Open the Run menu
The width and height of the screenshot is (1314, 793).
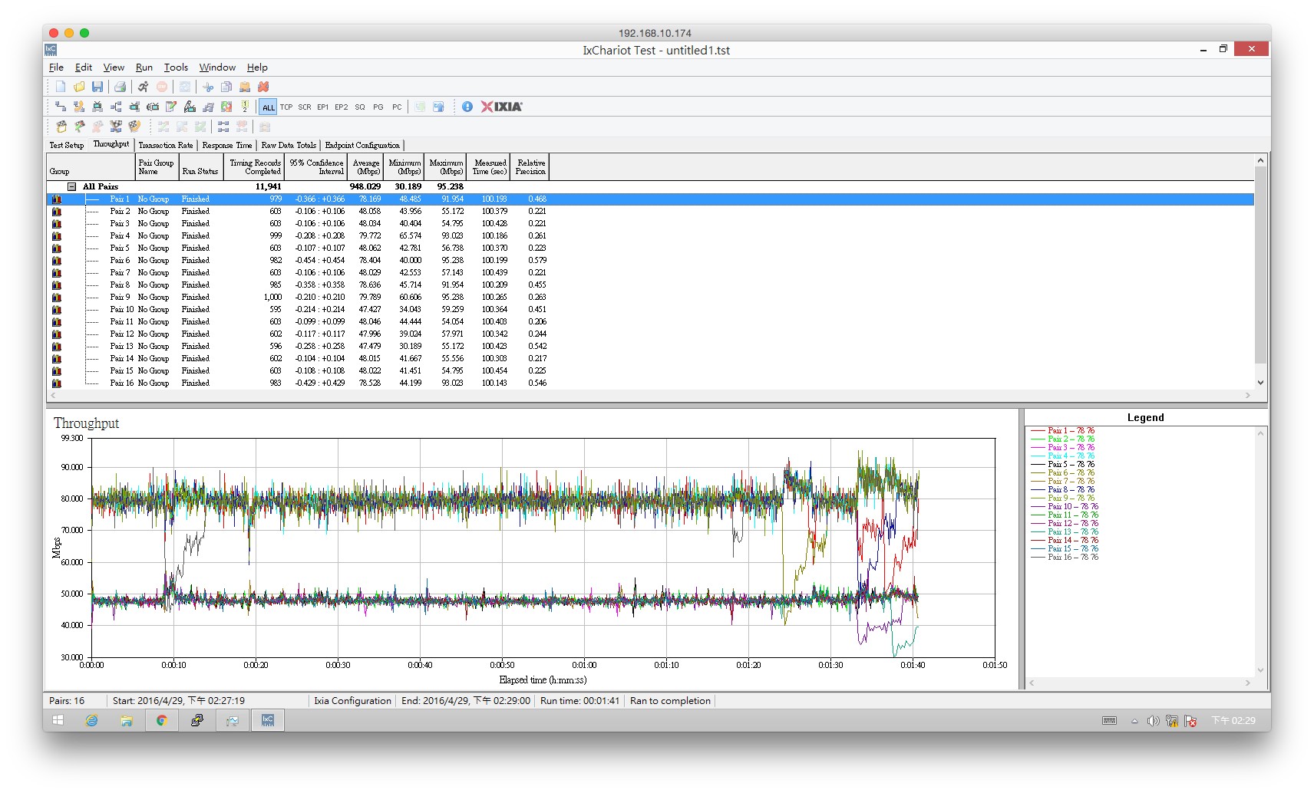click(x=144, y=67)
